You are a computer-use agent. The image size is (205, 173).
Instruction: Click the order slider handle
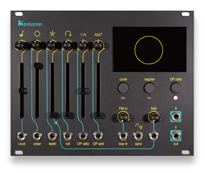[x=37, y=66]
